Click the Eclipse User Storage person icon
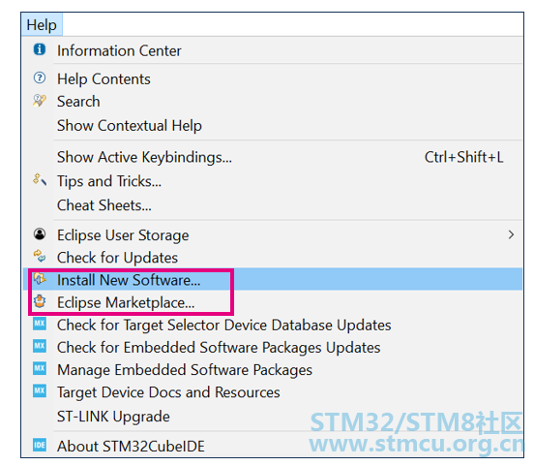Image resolution: width=534 pixels, height=466 pixels. pos(40,234)
